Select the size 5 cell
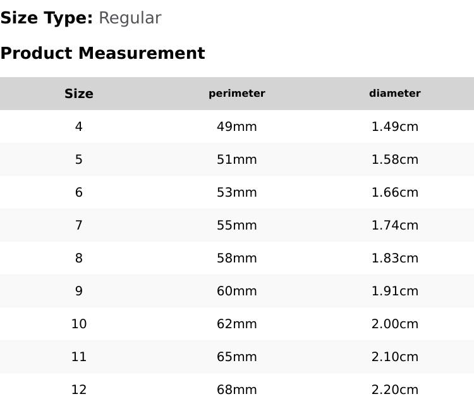Image resolution: width=474 pixels, height=406 pixels. [x=79, y=159]
